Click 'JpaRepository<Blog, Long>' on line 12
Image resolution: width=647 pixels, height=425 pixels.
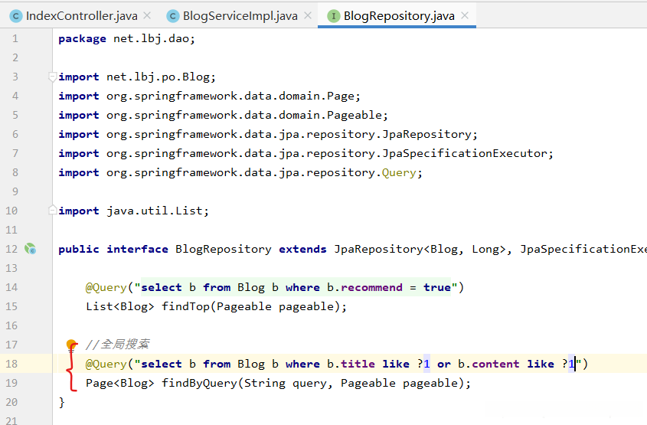pos(420,249)
